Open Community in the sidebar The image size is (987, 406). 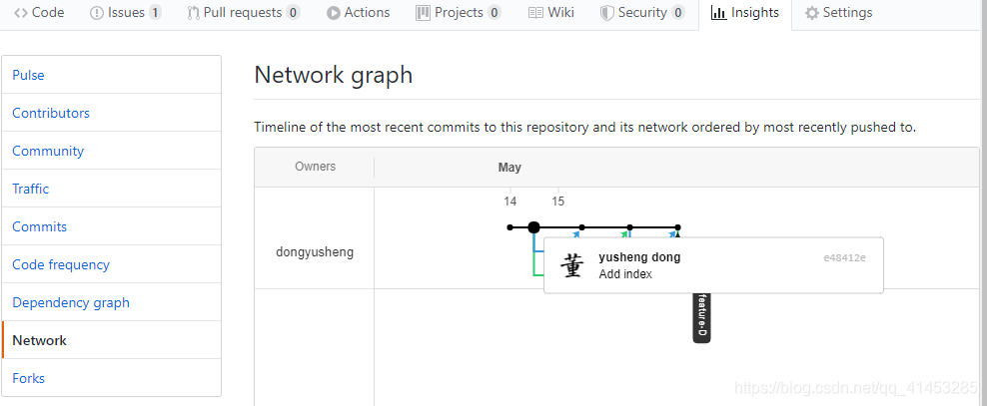48,151
